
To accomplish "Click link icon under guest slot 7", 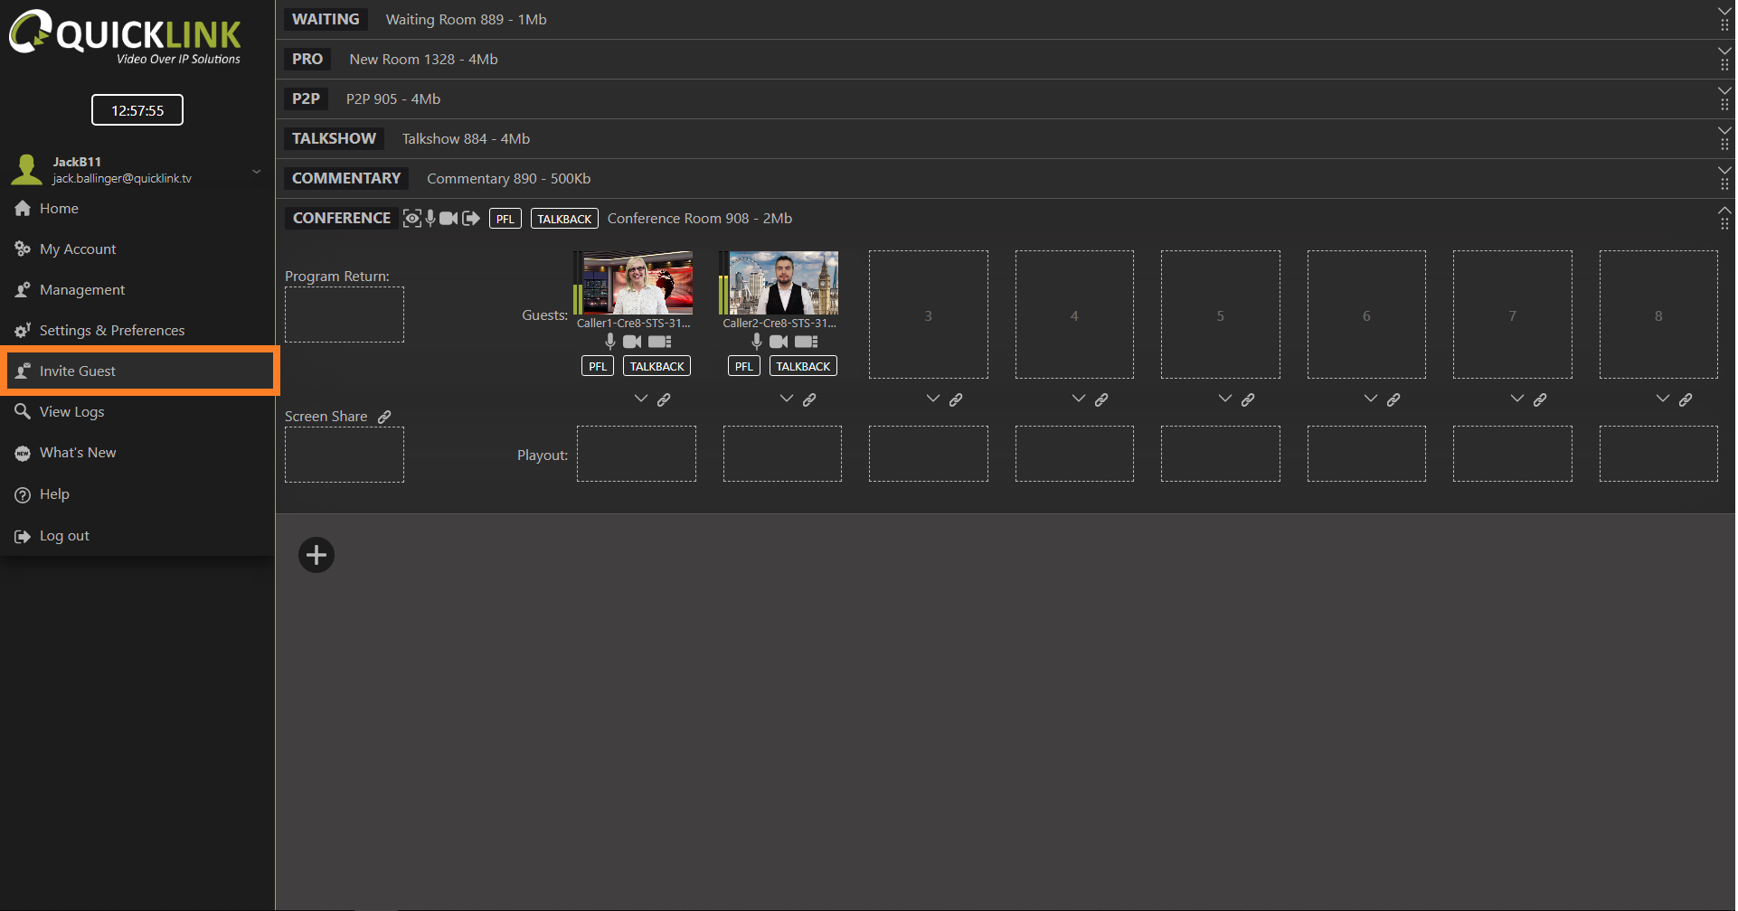I will click(1540, 399).
